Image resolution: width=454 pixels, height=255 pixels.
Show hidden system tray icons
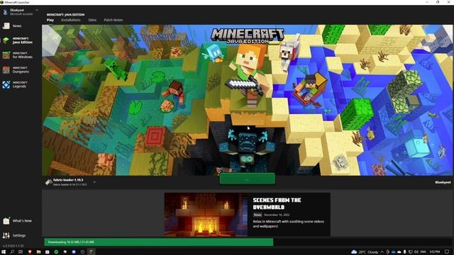382,252
